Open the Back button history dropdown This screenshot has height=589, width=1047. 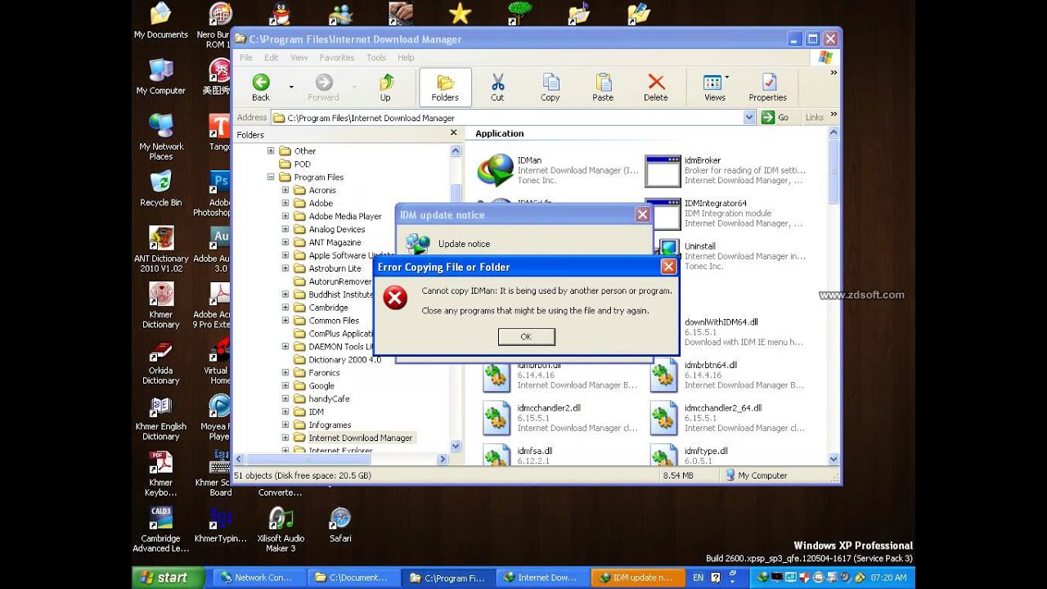[290, 87]
